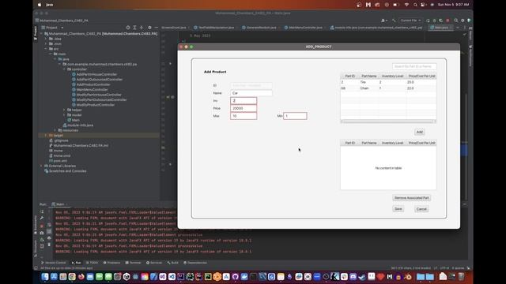Open Build tool window tab
Image resolution: width=506 pixels, height=284 pixels.
click(172, 263)
